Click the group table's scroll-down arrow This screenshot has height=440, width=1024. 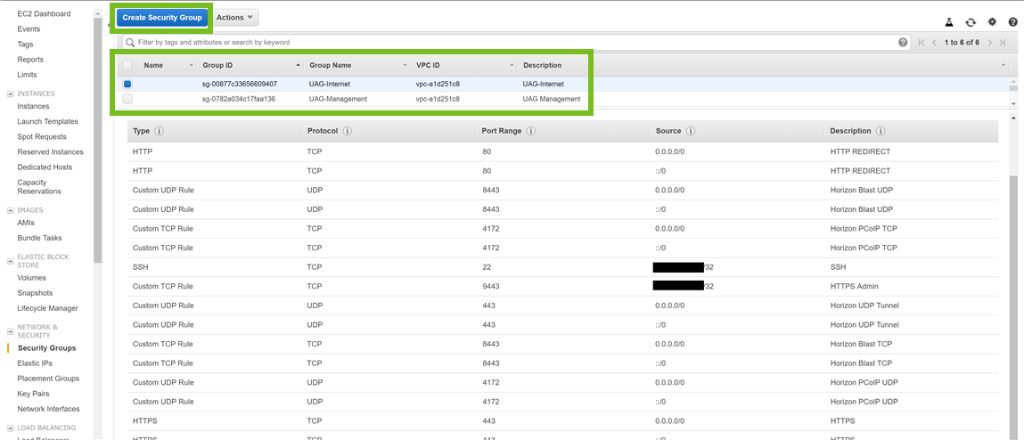1013,104
